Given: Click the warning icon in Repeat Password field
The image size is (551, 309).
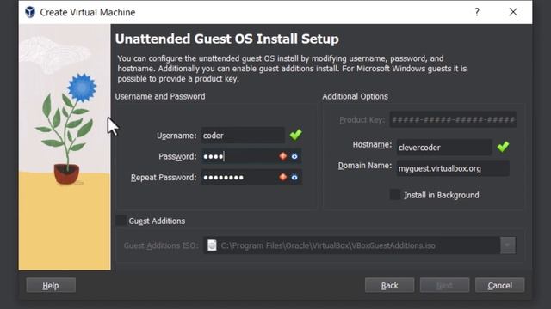Looking at the screenshot, I should (283, 178).
